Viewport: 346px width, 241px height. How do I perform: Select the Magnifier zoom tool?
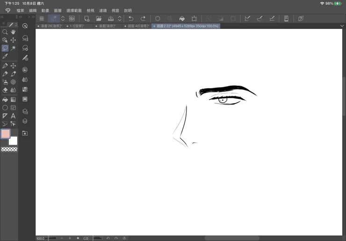[x=5, y=32]
